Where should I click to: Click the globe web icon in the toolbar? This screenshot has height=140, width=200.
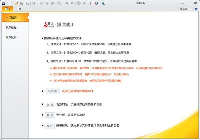point(103,3)
